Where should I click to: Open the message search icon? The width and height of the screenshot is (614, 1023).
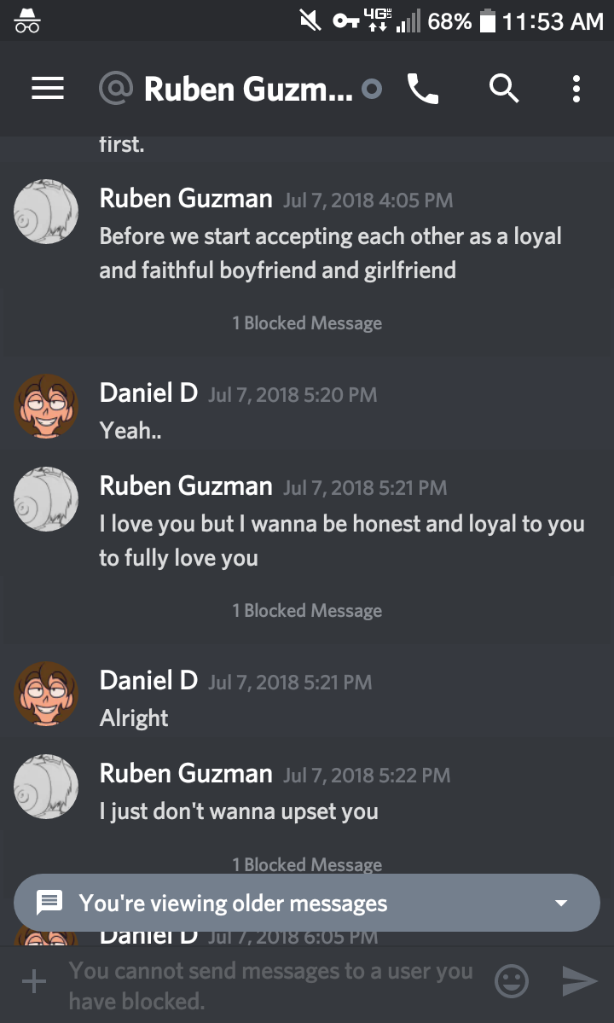[x=504, y=88]
